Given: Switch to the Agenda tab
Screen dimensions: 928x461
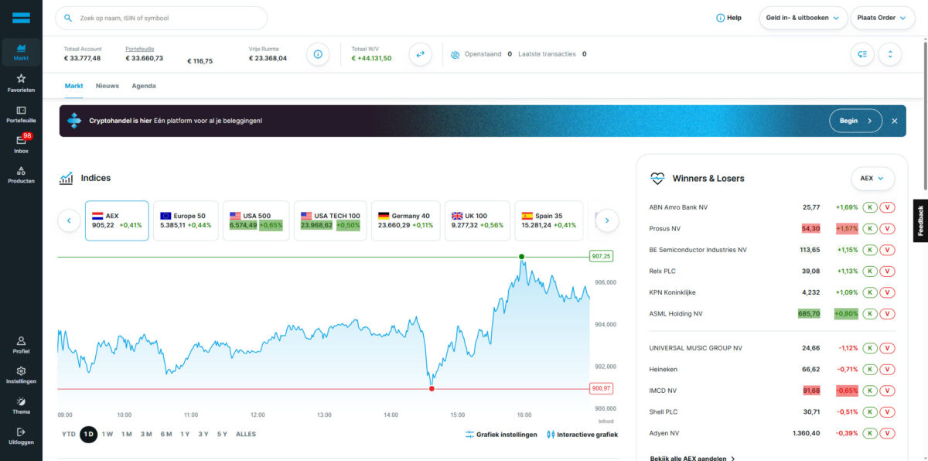Looking at the screenshot, I should 144,86.
